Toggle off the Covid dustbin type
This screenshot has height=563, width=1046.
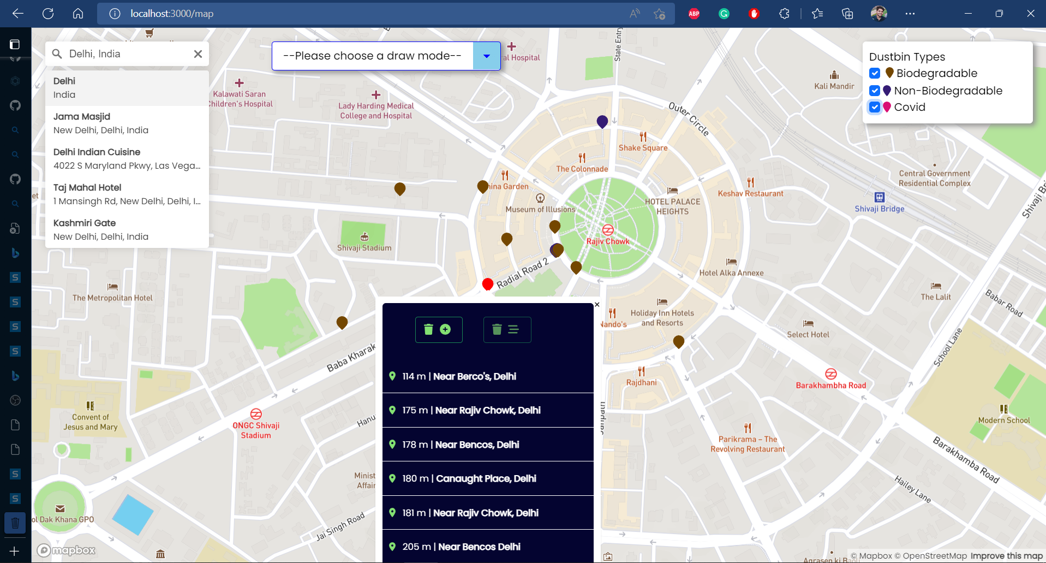pyautogui.click(x=875, y=107)
